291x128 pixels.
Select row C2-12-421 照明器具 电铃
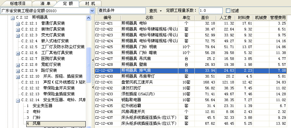tap(190, 23)
